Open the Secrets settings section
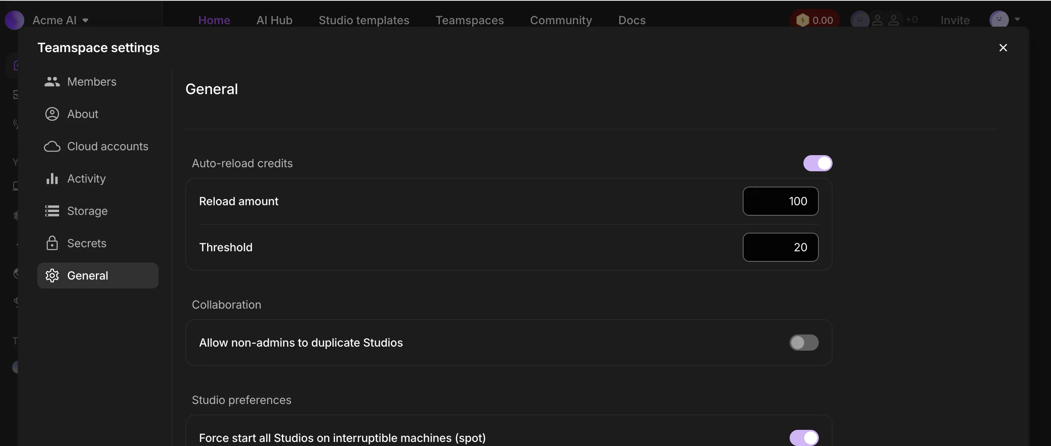The width and height of the screenshot is (1051, 446). [97, 243]
